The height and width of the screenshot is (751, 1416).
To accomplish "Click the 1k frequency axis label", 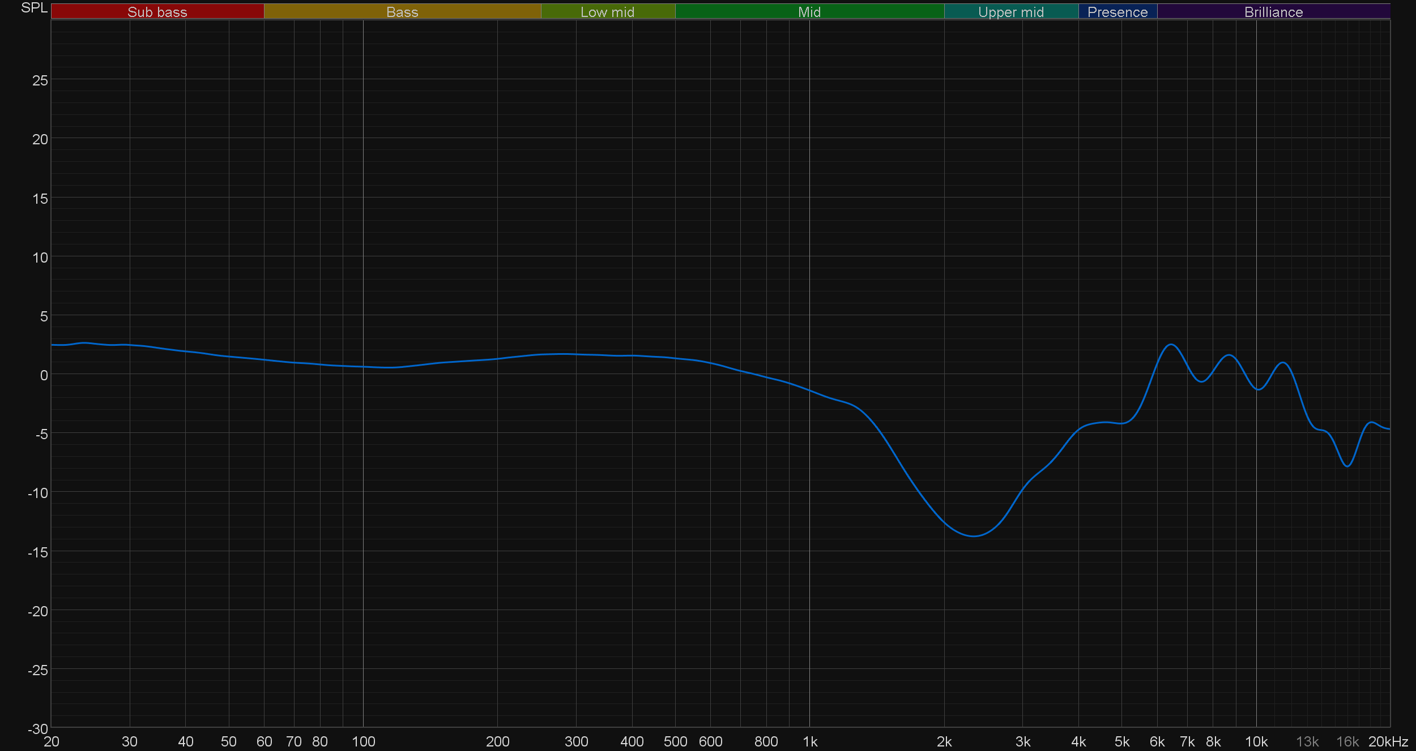I will click(x=810, y=741).
